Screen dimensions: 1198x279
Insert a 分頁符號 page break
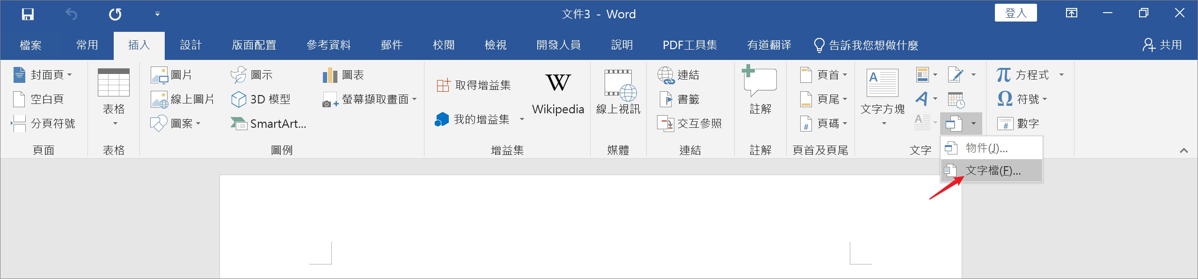[x=44, y=124]
